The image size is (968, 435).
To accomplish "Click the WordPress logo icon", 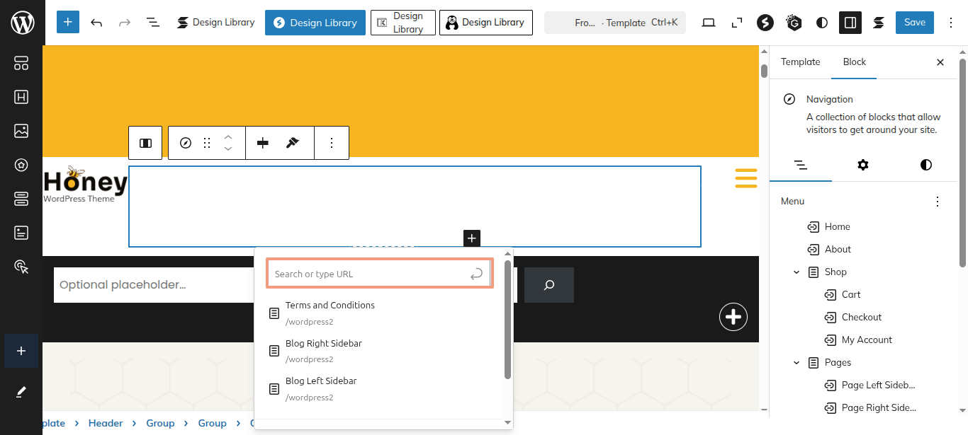I will coord(22,23).
